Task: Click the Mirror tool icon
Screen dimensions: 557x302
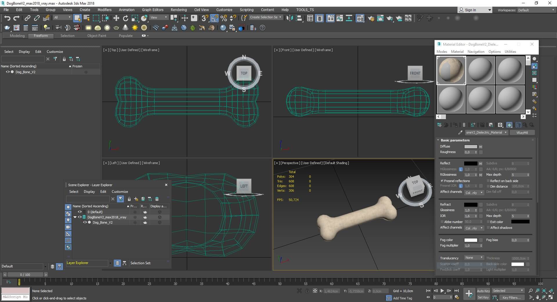Action: [x=290, y=18]
